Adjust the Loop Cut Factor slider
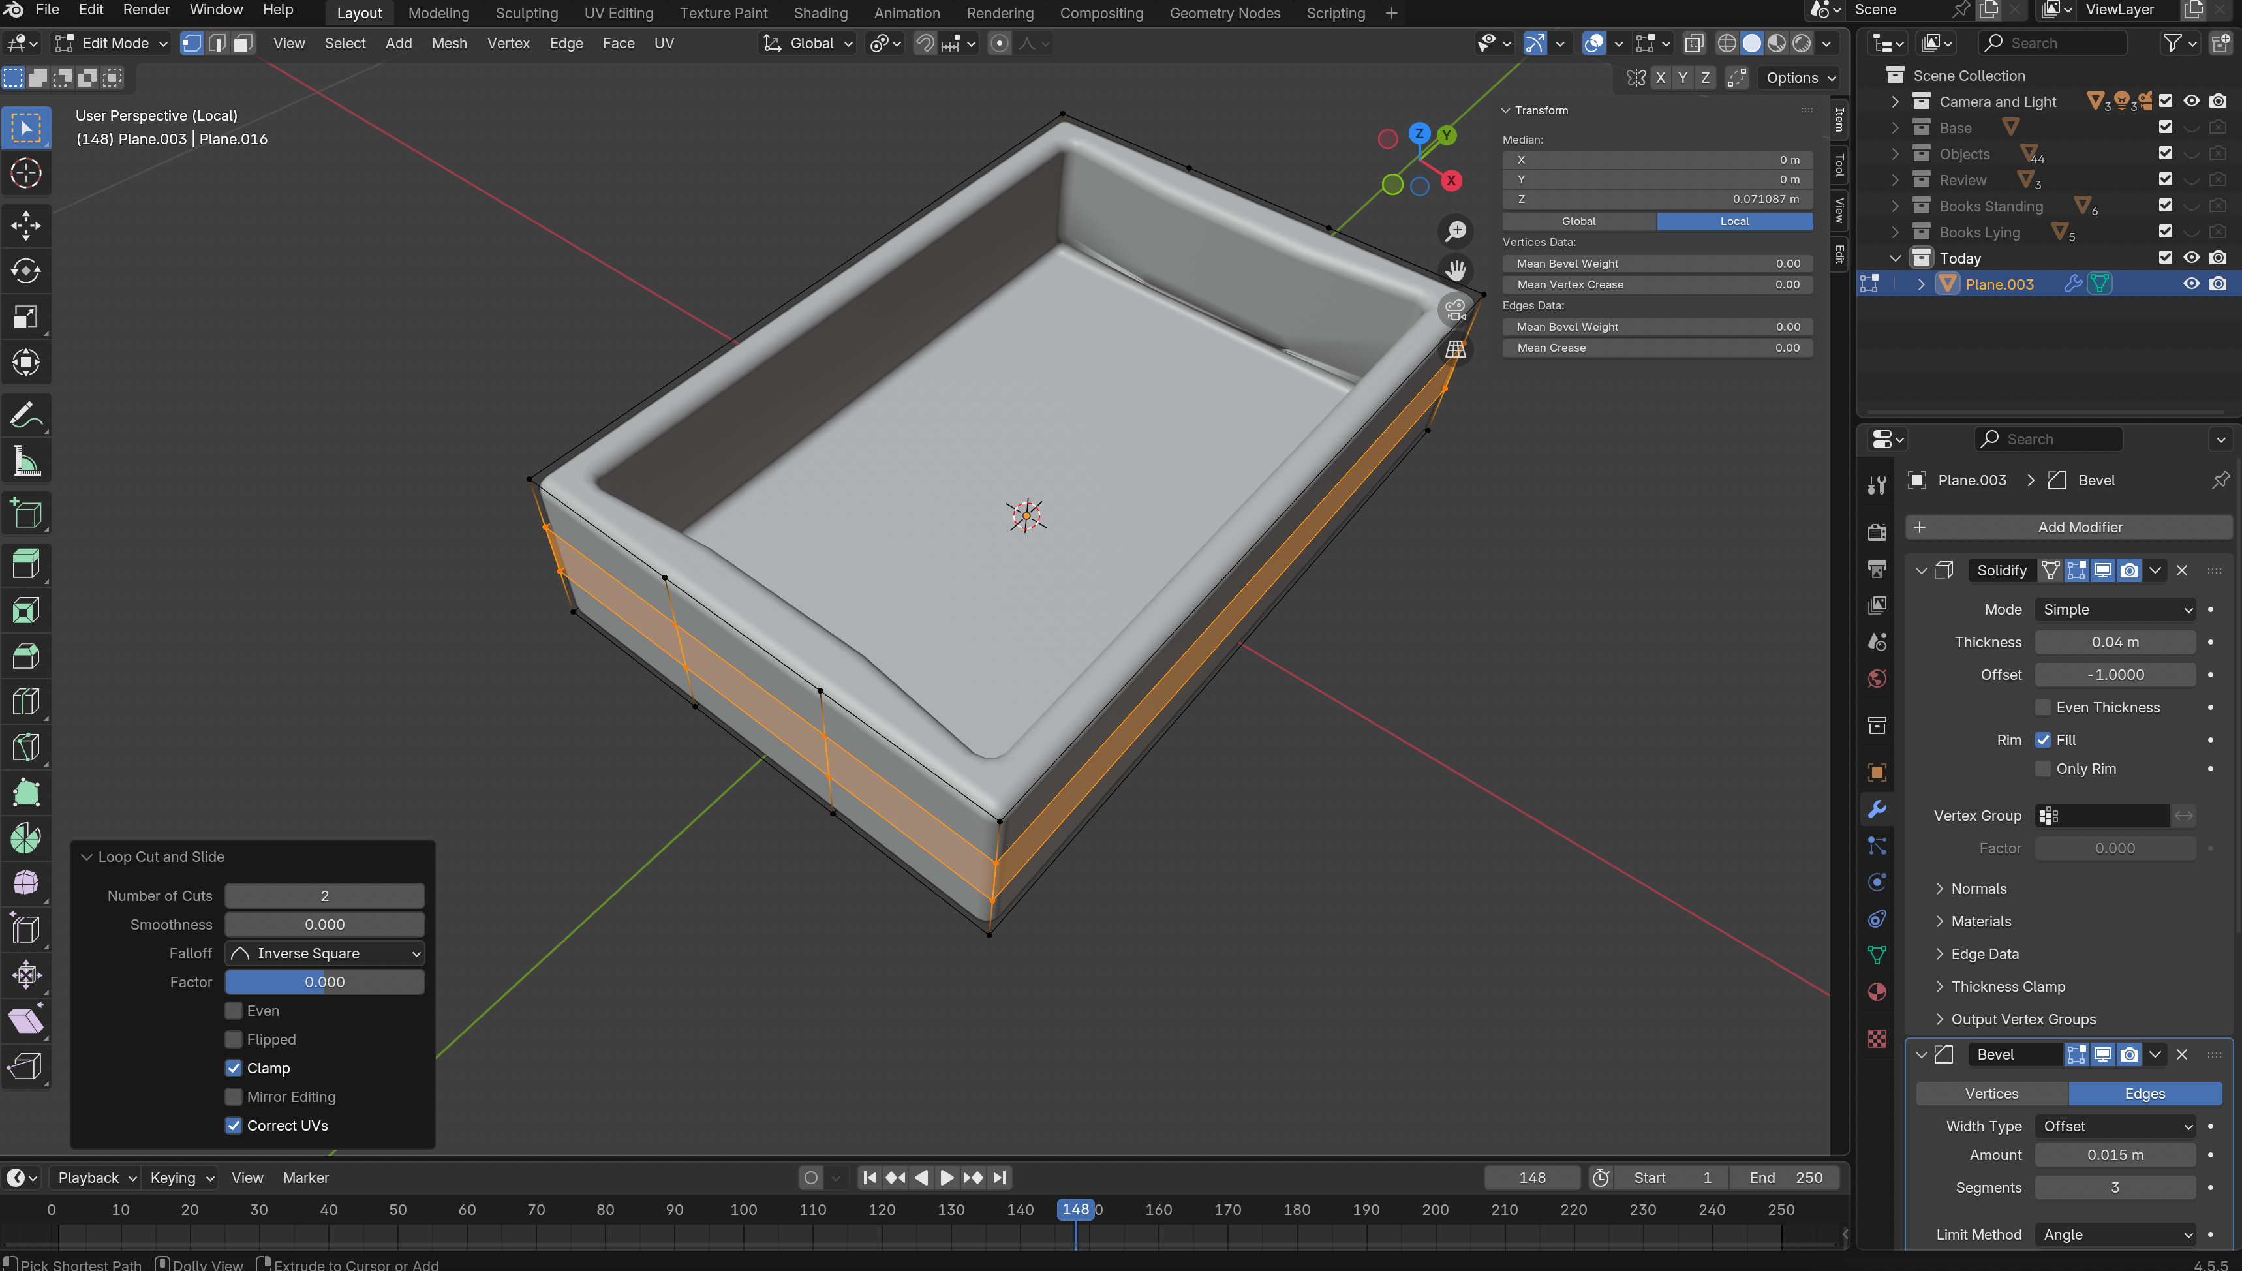Screen dimensions: 2242x1271 pos(325,982)
